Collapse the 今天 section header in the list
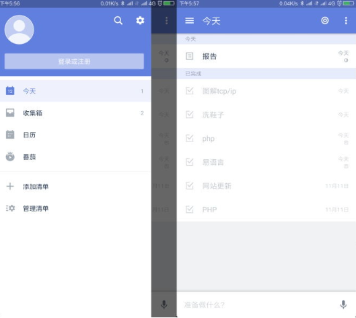 266,39
